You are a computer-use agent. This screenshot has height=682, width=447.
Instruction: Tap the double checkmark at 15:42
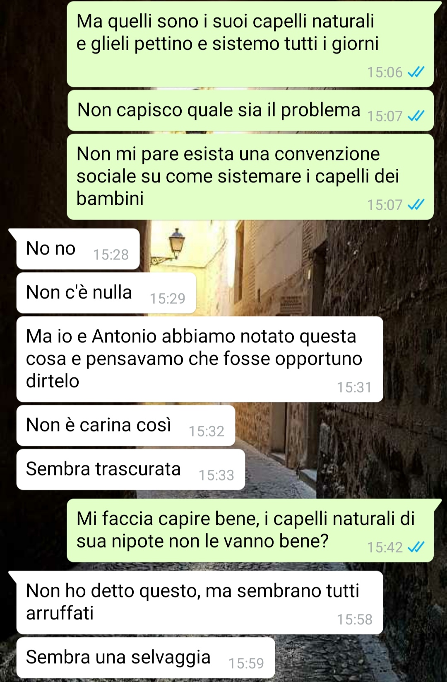[416, 547]
